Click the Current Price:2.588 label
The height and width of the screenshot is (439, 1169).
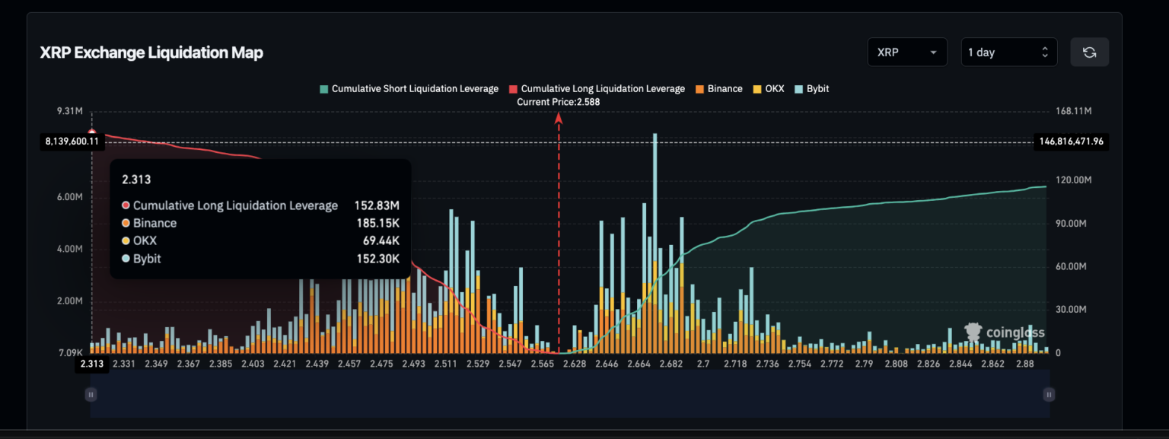(x=558, y=102)
